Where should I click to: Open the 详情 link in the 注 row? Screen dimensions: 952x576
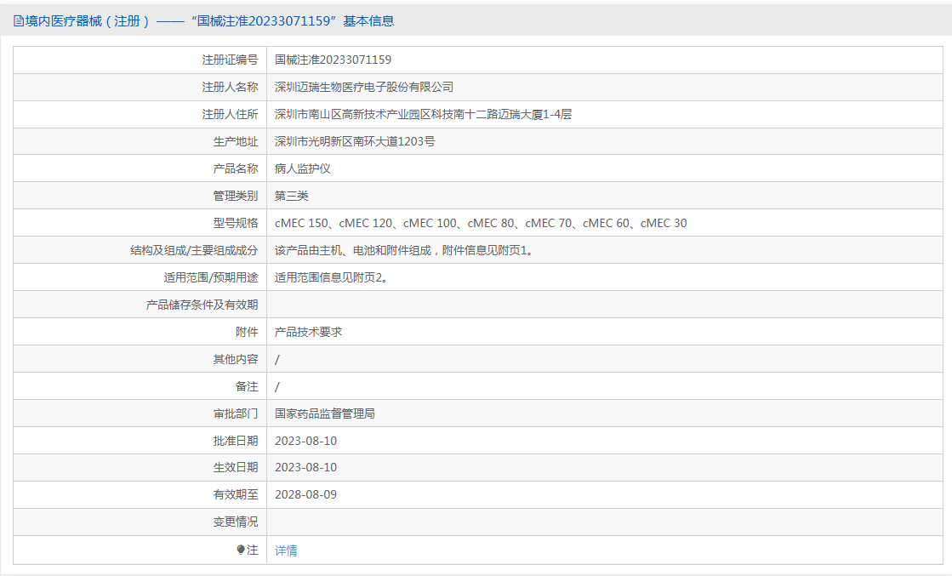pyautogui.click(x=286, y=550)
